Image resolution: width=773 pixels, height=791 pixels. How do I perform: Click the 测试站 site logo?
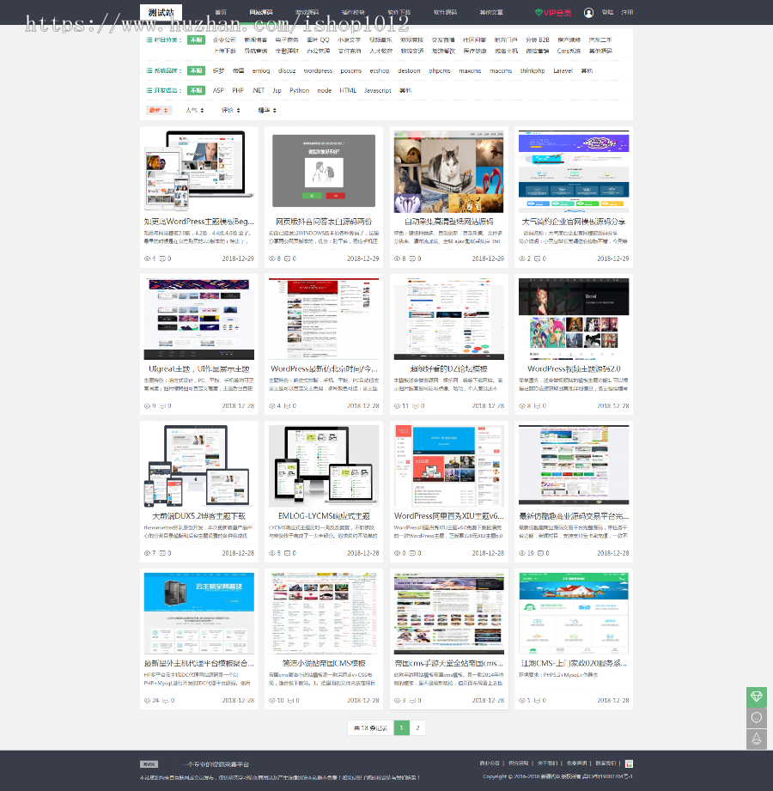[x=161, y=13]
